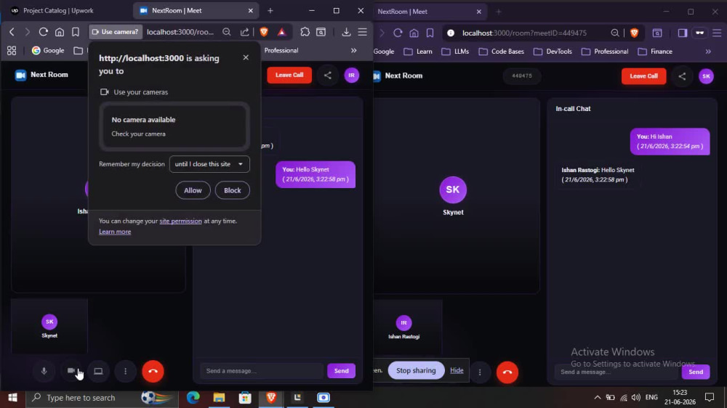727x408 pixels.
Task: Show hidden system tray icons
Action: point(597,397)
